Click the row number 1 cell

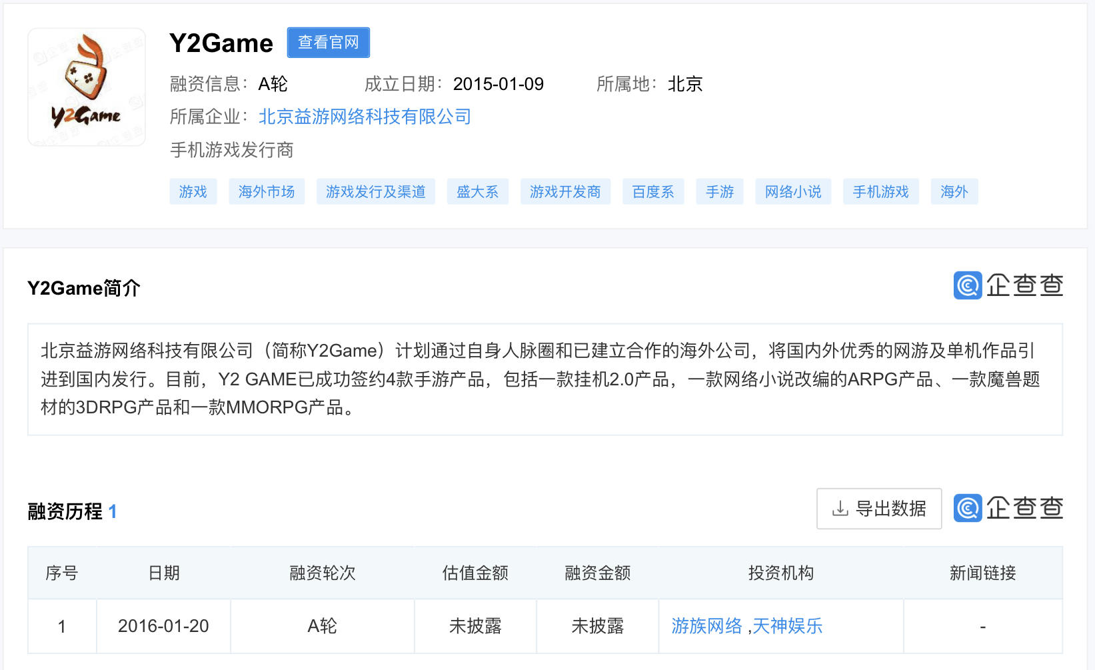62,626
